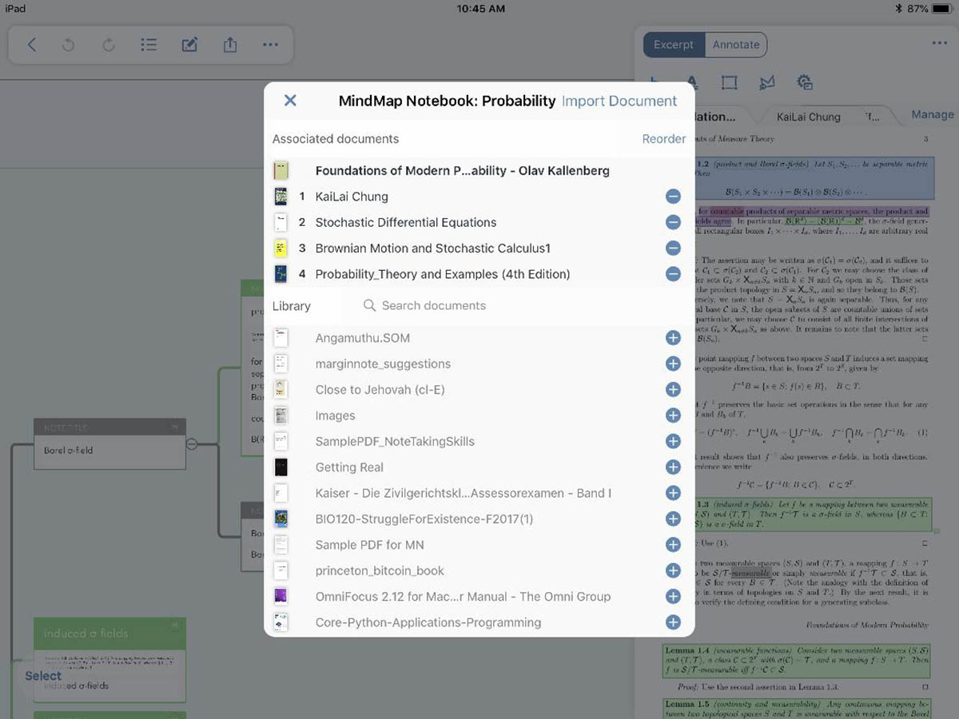
Task: Tap the edit note pencil icon
Action: pyautogui.click(x=189, y=45)
